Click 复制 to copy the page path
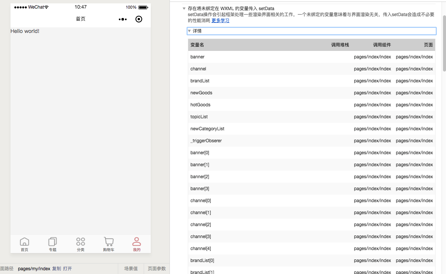 click(56, 268)
